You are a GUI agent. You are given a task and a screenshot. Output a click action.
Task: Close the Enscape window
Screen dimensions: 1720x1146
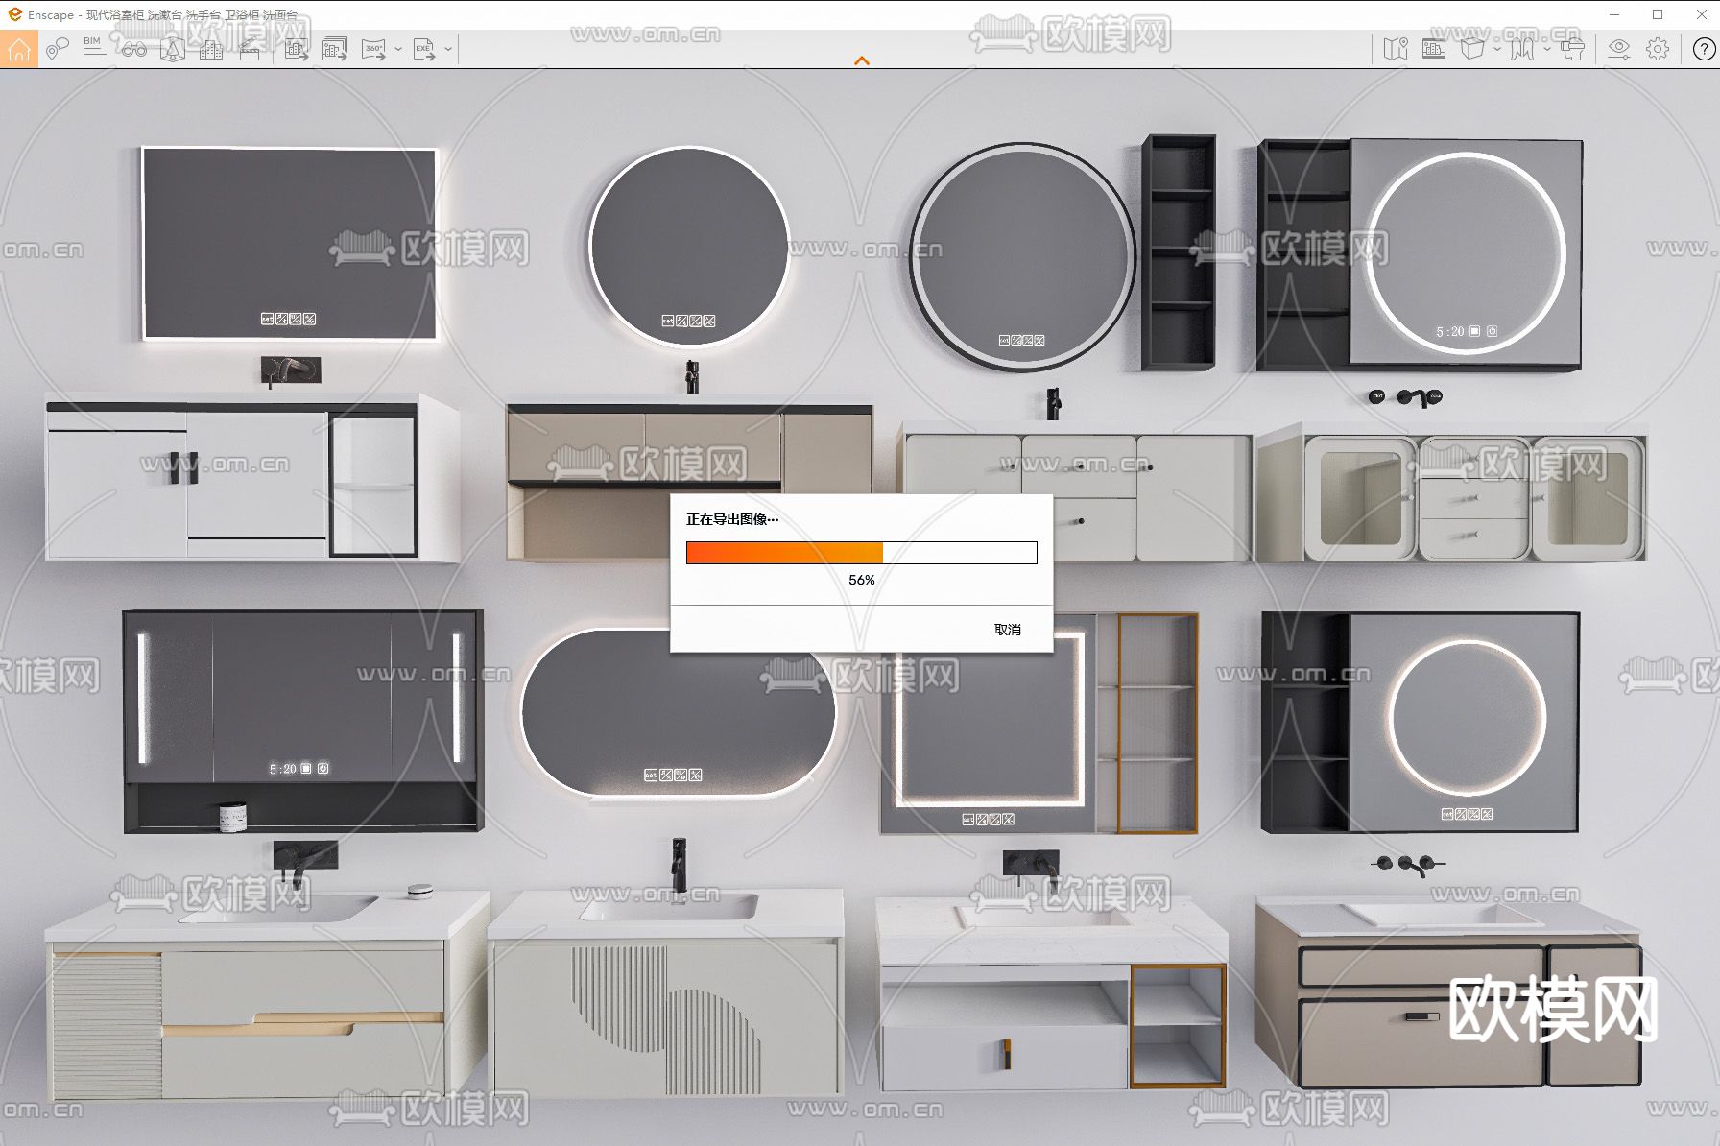(x=1701, y=14)
